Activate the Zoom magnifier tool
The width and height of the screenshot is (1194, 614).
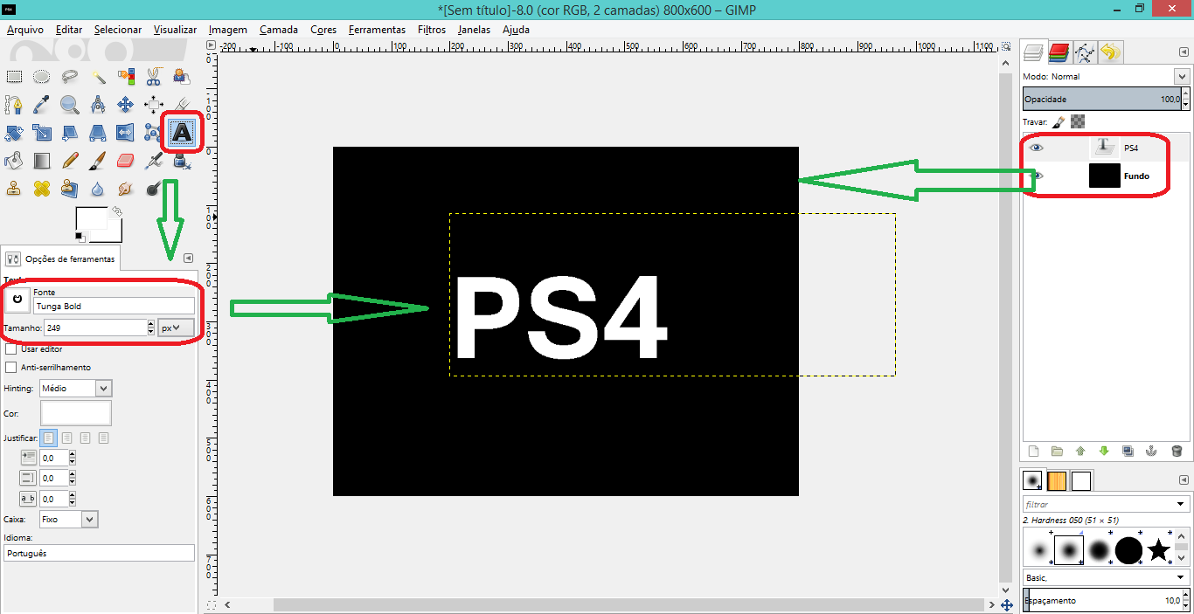click(x=69, y=105)
